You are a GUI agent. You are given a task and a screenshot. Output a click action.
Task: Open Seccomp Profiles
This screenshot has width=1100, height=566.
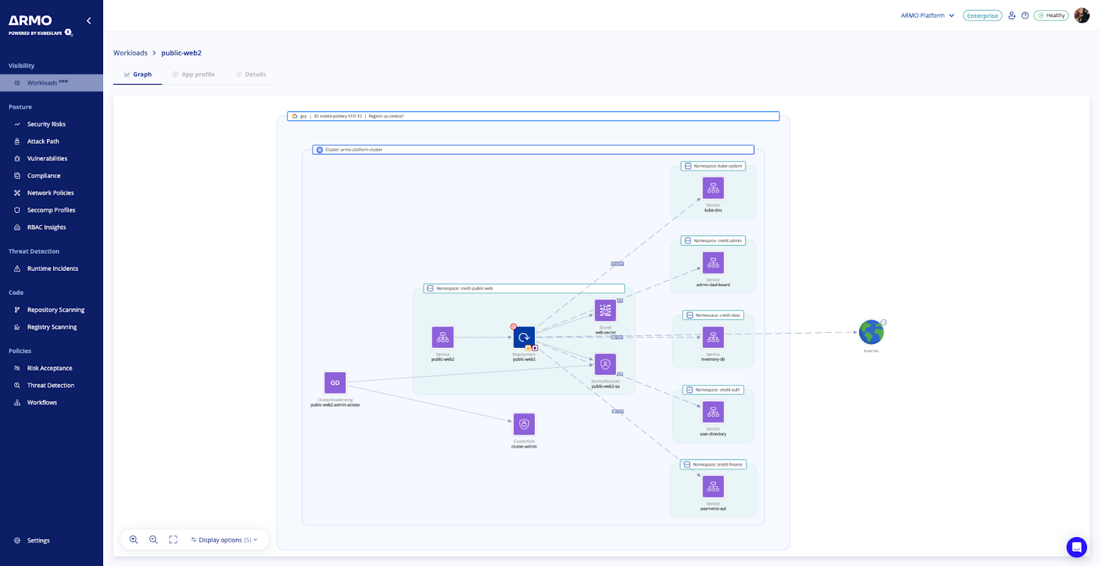52,210
